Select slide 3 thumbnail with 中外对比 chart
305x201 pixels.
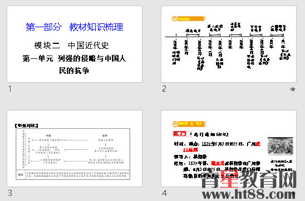click(x=75, y=148)
